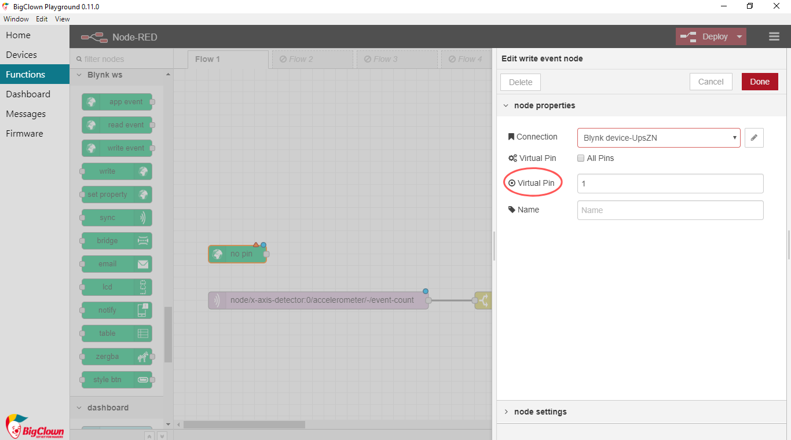Toggle the All Pins checkbox
Image resolution: width=791 pixels, height=440 pixels.
click(x=581, y=159)
